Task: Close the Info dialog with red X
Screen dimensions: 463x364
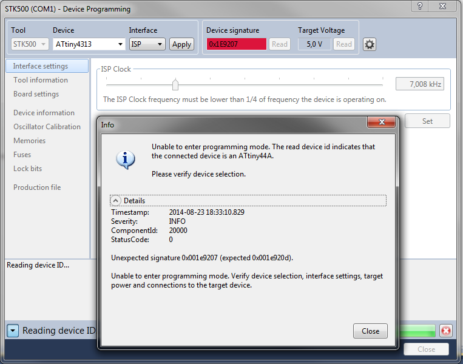Action: coord(382,122)
